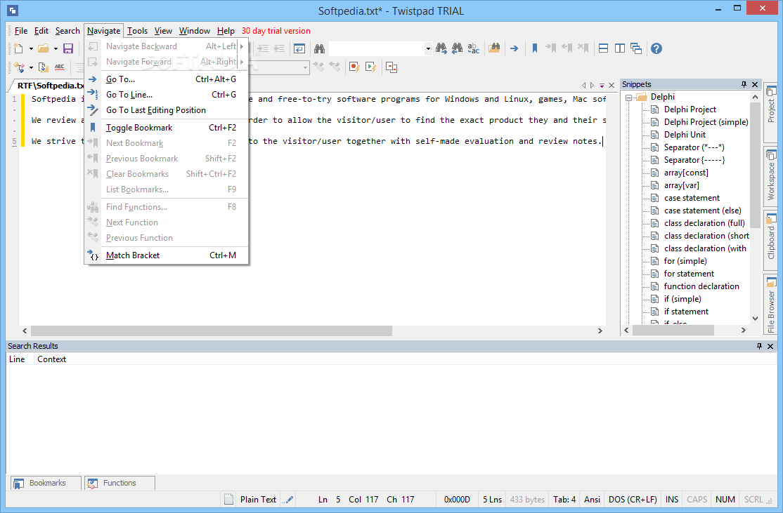Select class declaration (full) snippet

pos(704,223)
